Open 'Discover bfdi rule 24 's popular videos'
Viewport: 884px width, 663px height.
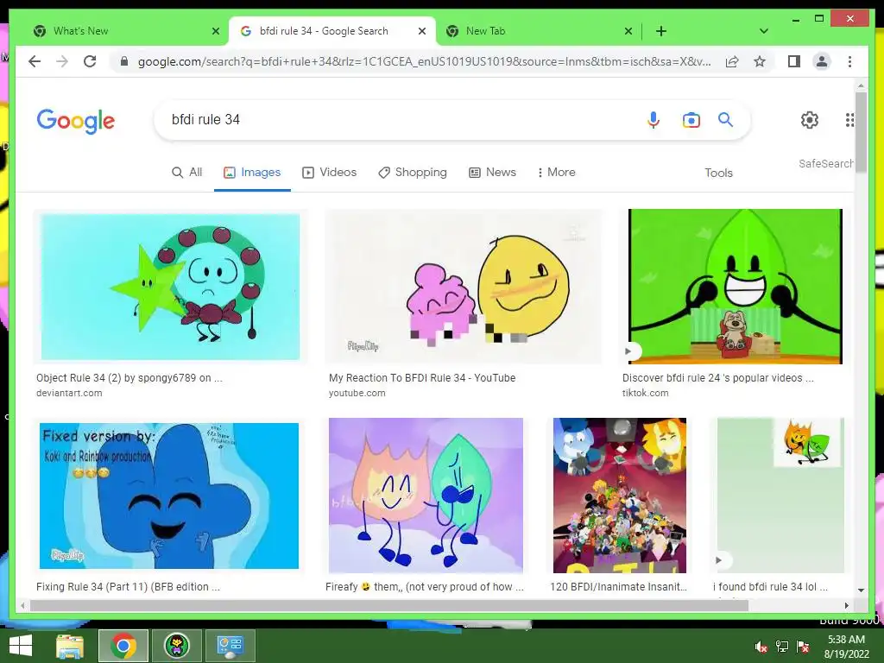coord(717,378)
